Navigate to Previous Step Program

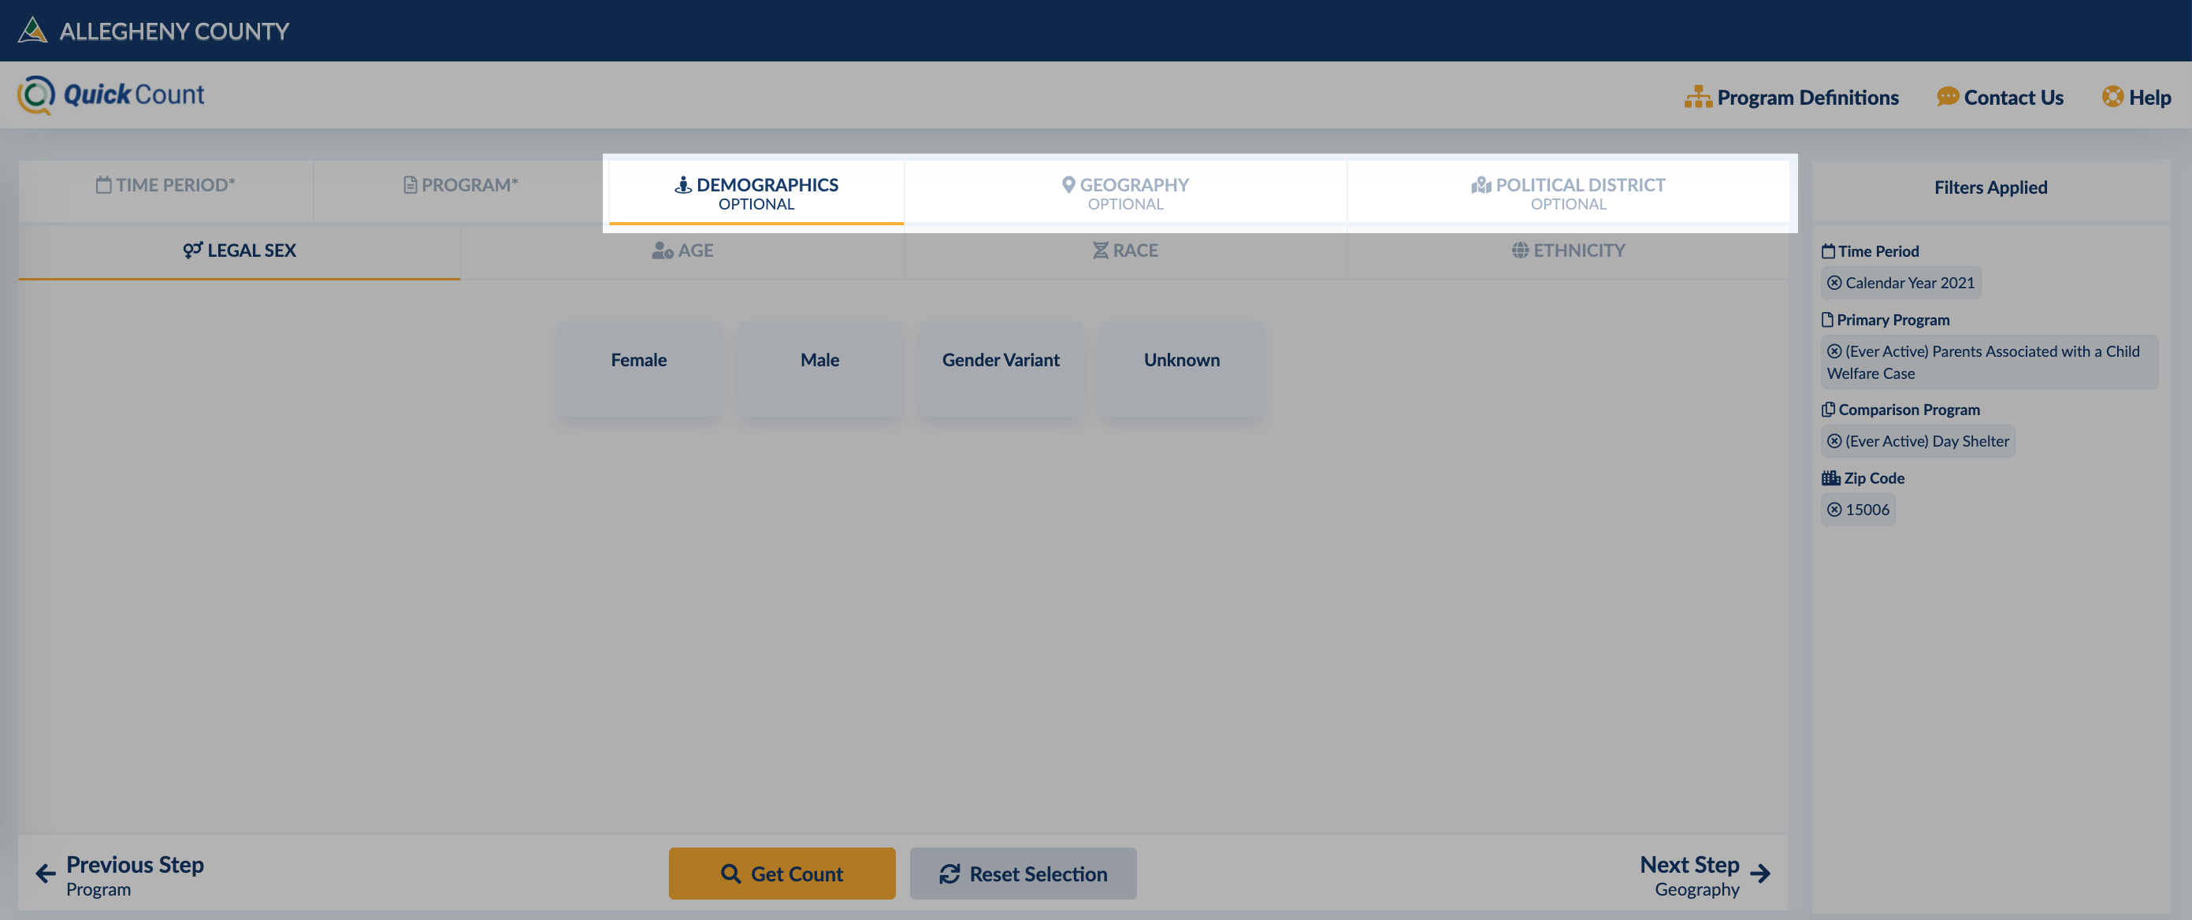(119, 874)
